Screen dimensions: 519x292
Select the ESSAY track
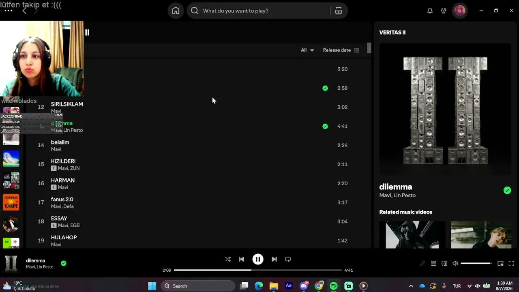click(59, 219)
